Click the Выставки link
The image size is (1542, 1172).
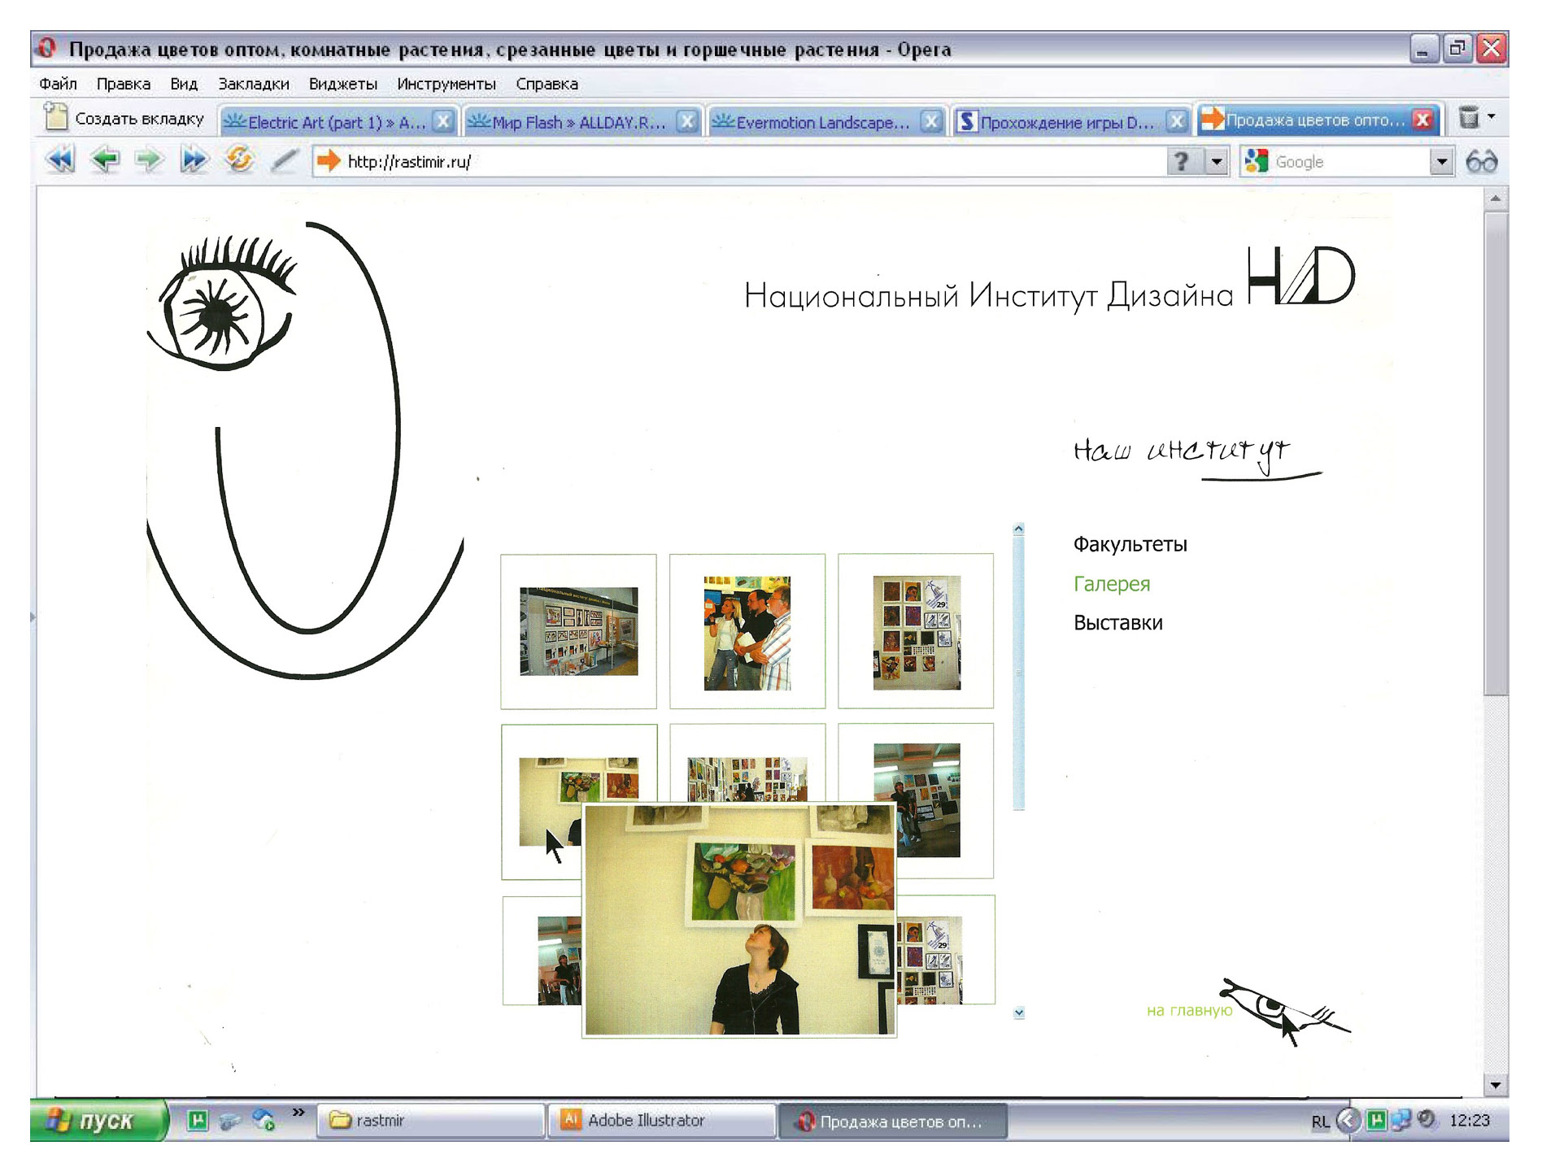(1117, 623)
